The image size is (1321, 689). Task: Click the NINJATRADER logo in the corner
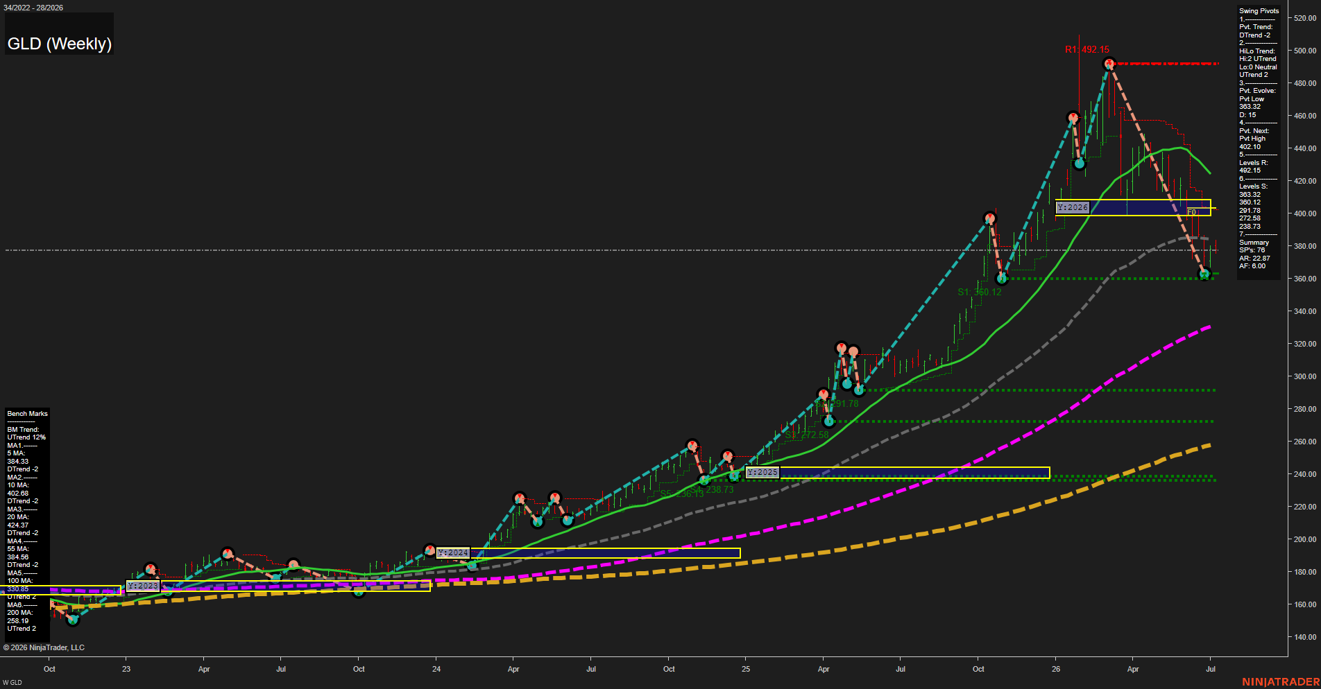click(1280, 682)
